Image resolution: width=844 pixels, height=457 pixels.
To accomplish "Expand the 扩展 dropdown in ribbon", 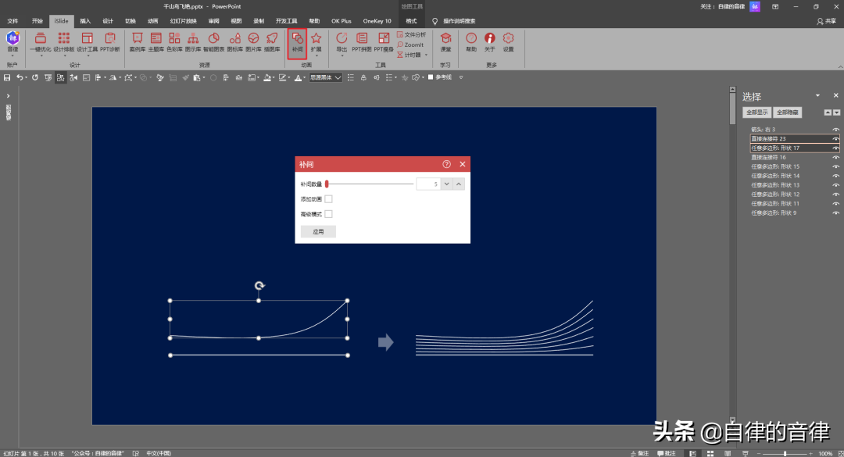I will pos(316,49).
